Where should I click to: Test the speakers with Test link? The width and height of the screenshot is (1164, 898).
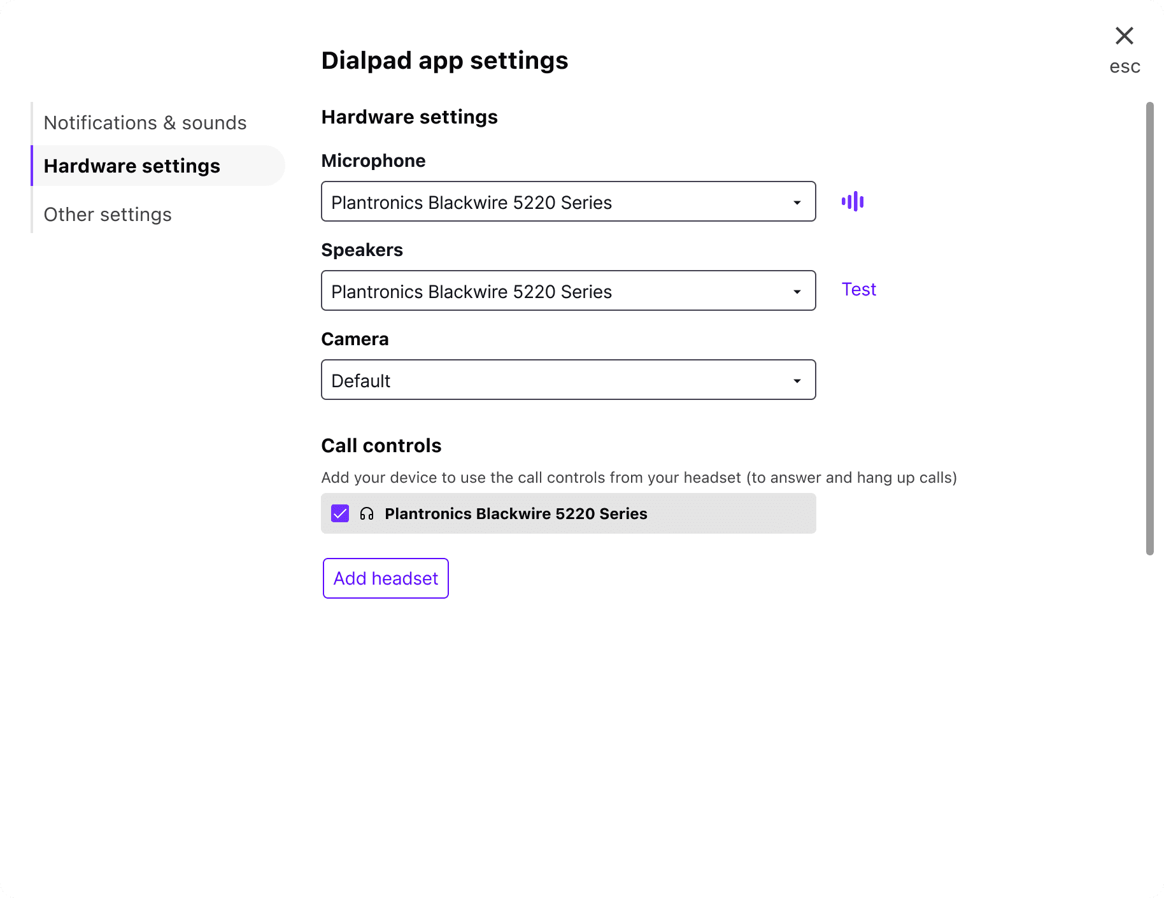coord(858,290)
